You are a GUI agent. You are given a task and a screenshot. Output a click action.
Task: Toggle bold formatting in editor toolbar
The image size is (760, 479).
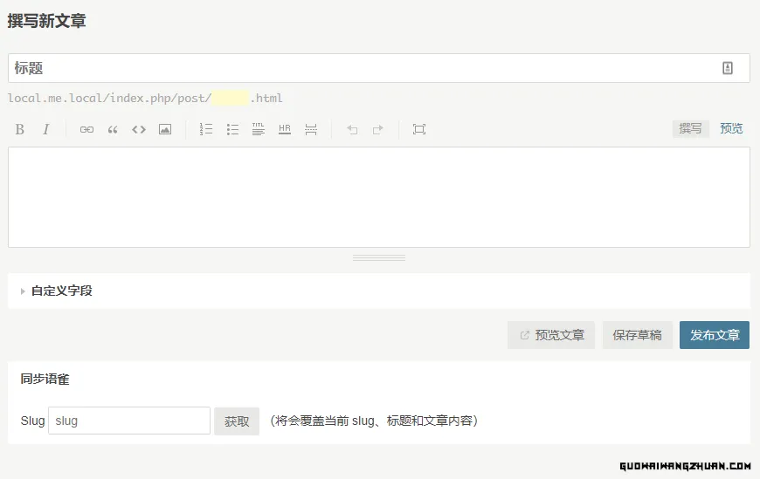pos(20,129)
